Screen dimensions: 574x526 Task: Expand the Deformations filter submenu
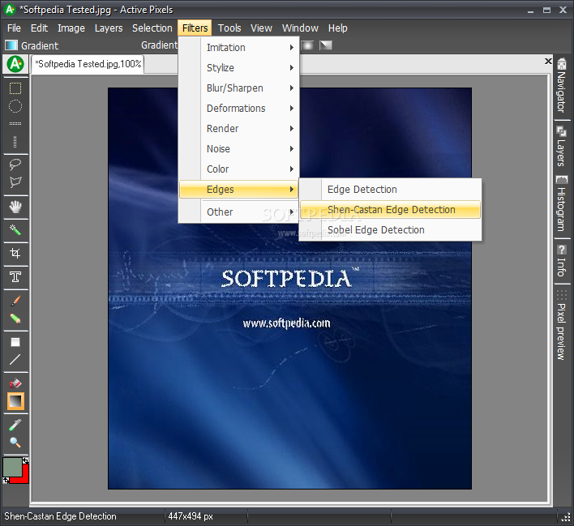pyautogui.click(x=238, y=109)
